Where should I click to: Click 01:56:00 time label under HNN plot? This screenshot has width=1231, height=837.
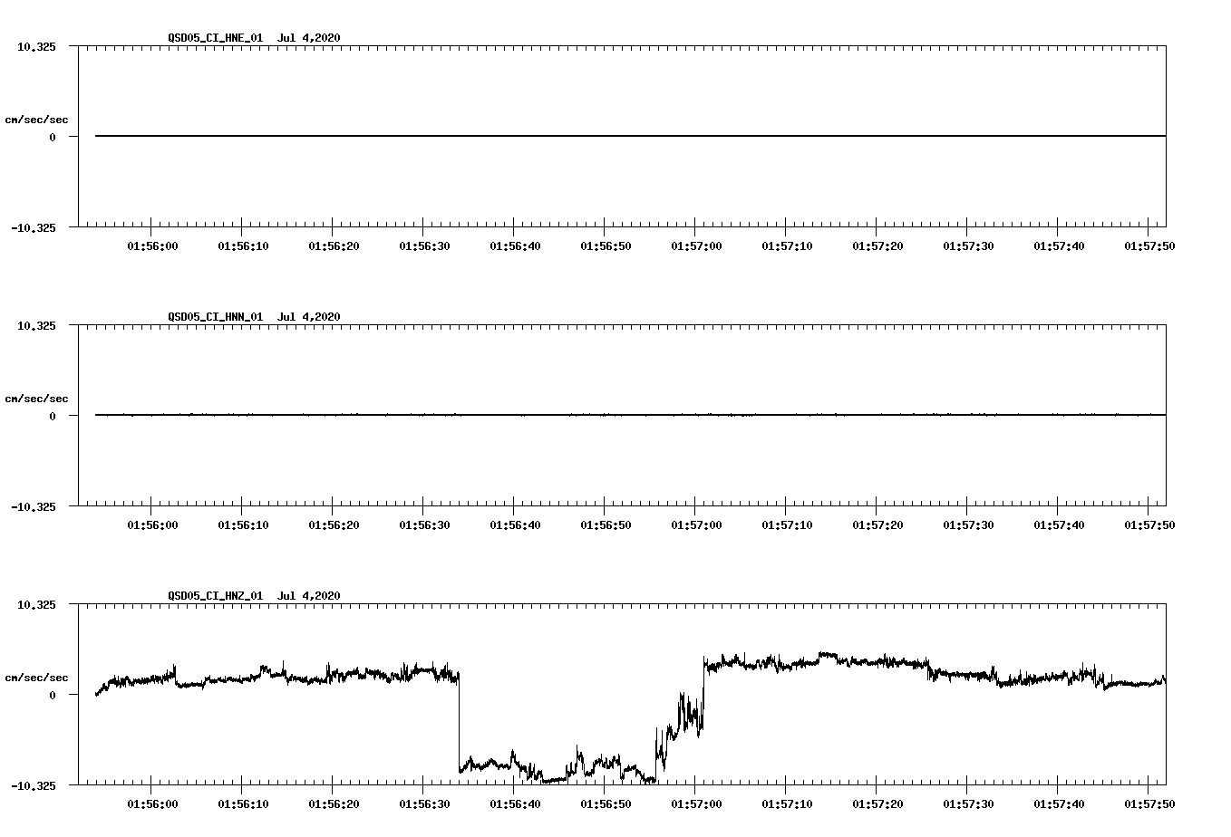pyautogui.click(x=152, y=525)
